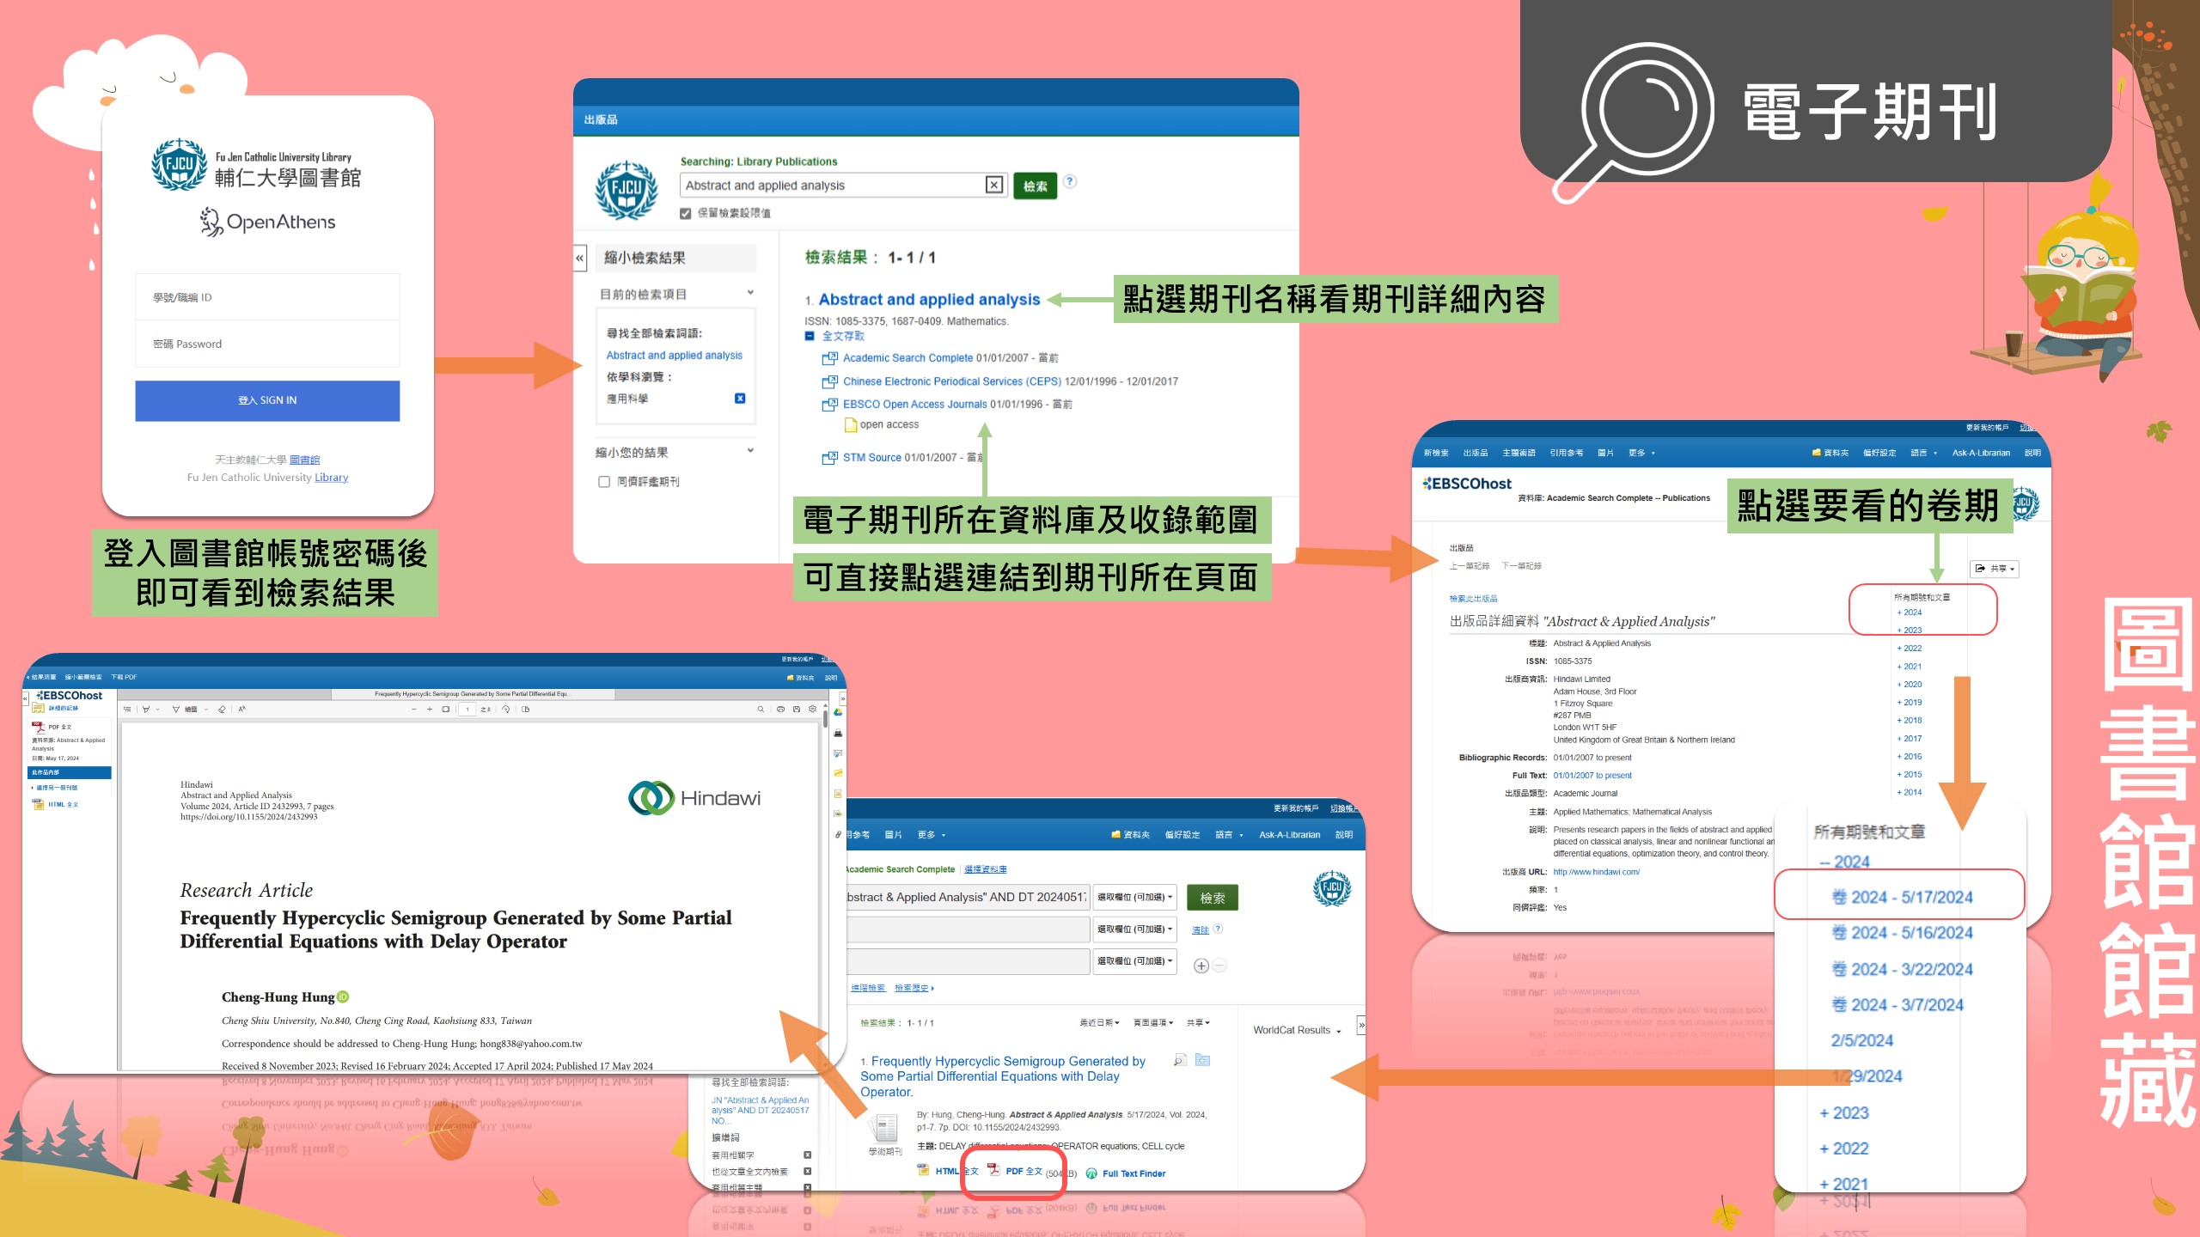The image size is (2200, 1237).
Task: Open Ask-A-Librarian in publication detail navbar
Action: 1981,453
